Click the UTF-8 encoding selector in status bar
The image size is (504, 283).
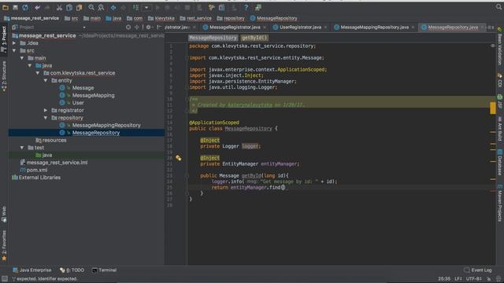tap(473, 279)
